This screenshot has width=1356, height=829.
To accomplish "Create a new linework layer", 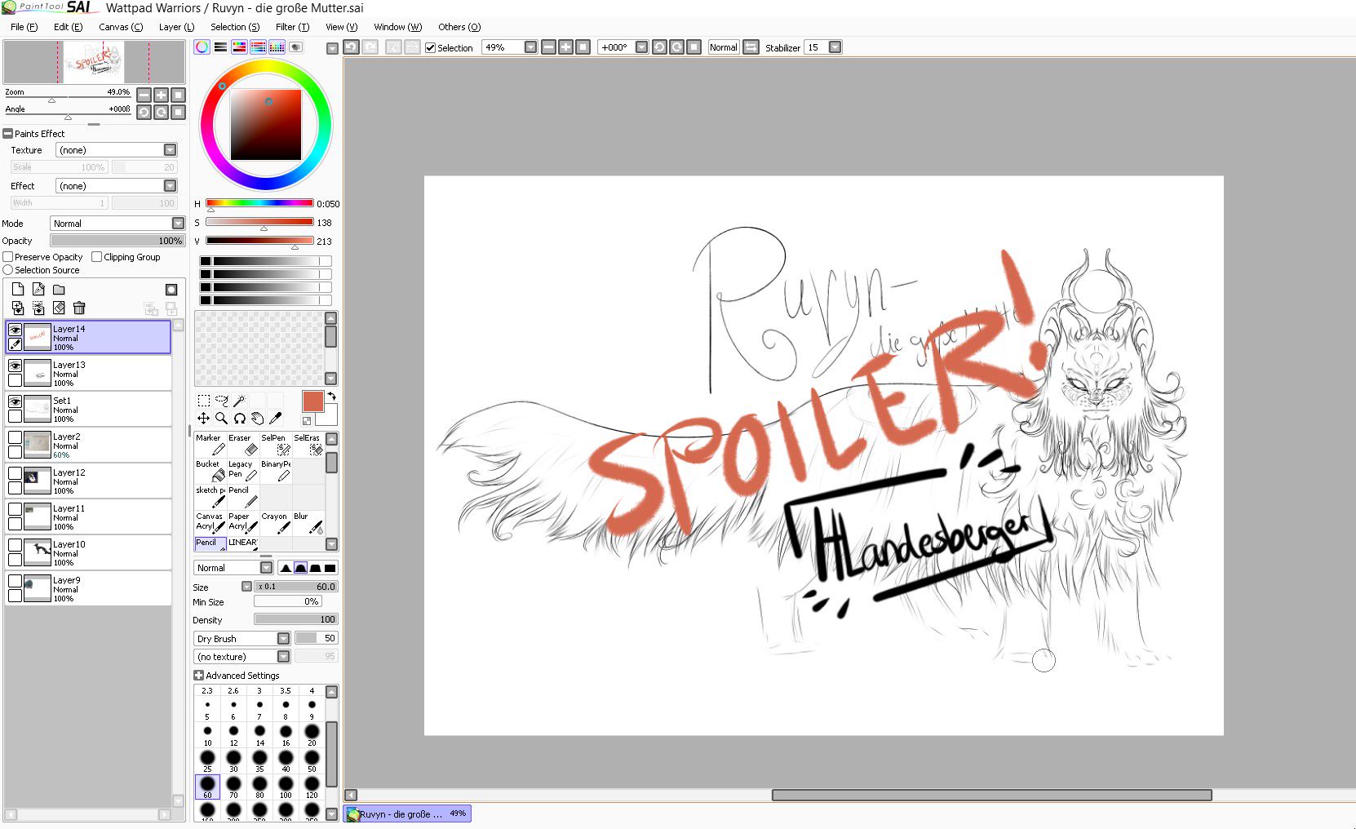I will pyautogui.click(x=38, y=290).
